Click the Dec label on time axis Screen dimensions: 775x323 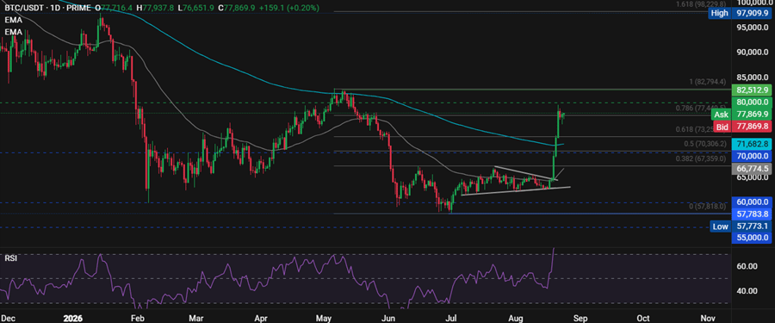click(9, 318)
